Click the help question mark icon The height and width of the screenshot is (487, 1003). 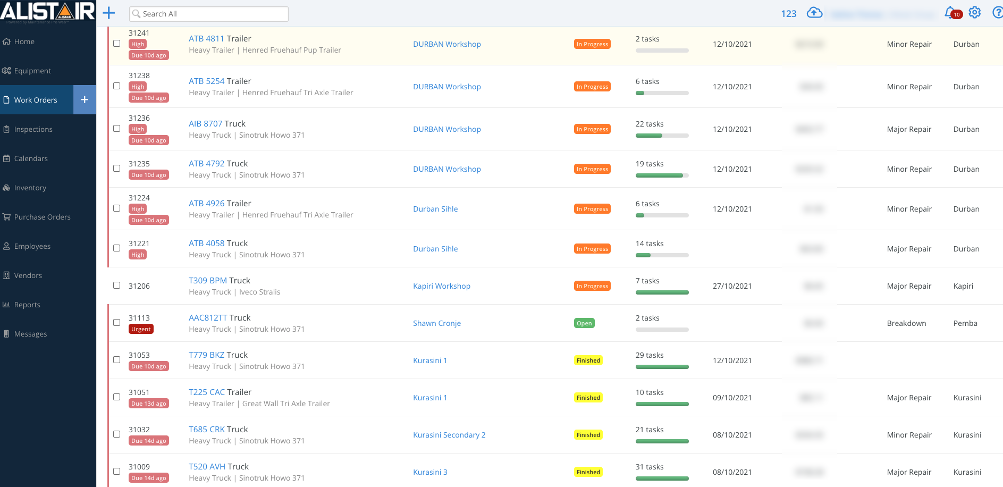point(997,13)
